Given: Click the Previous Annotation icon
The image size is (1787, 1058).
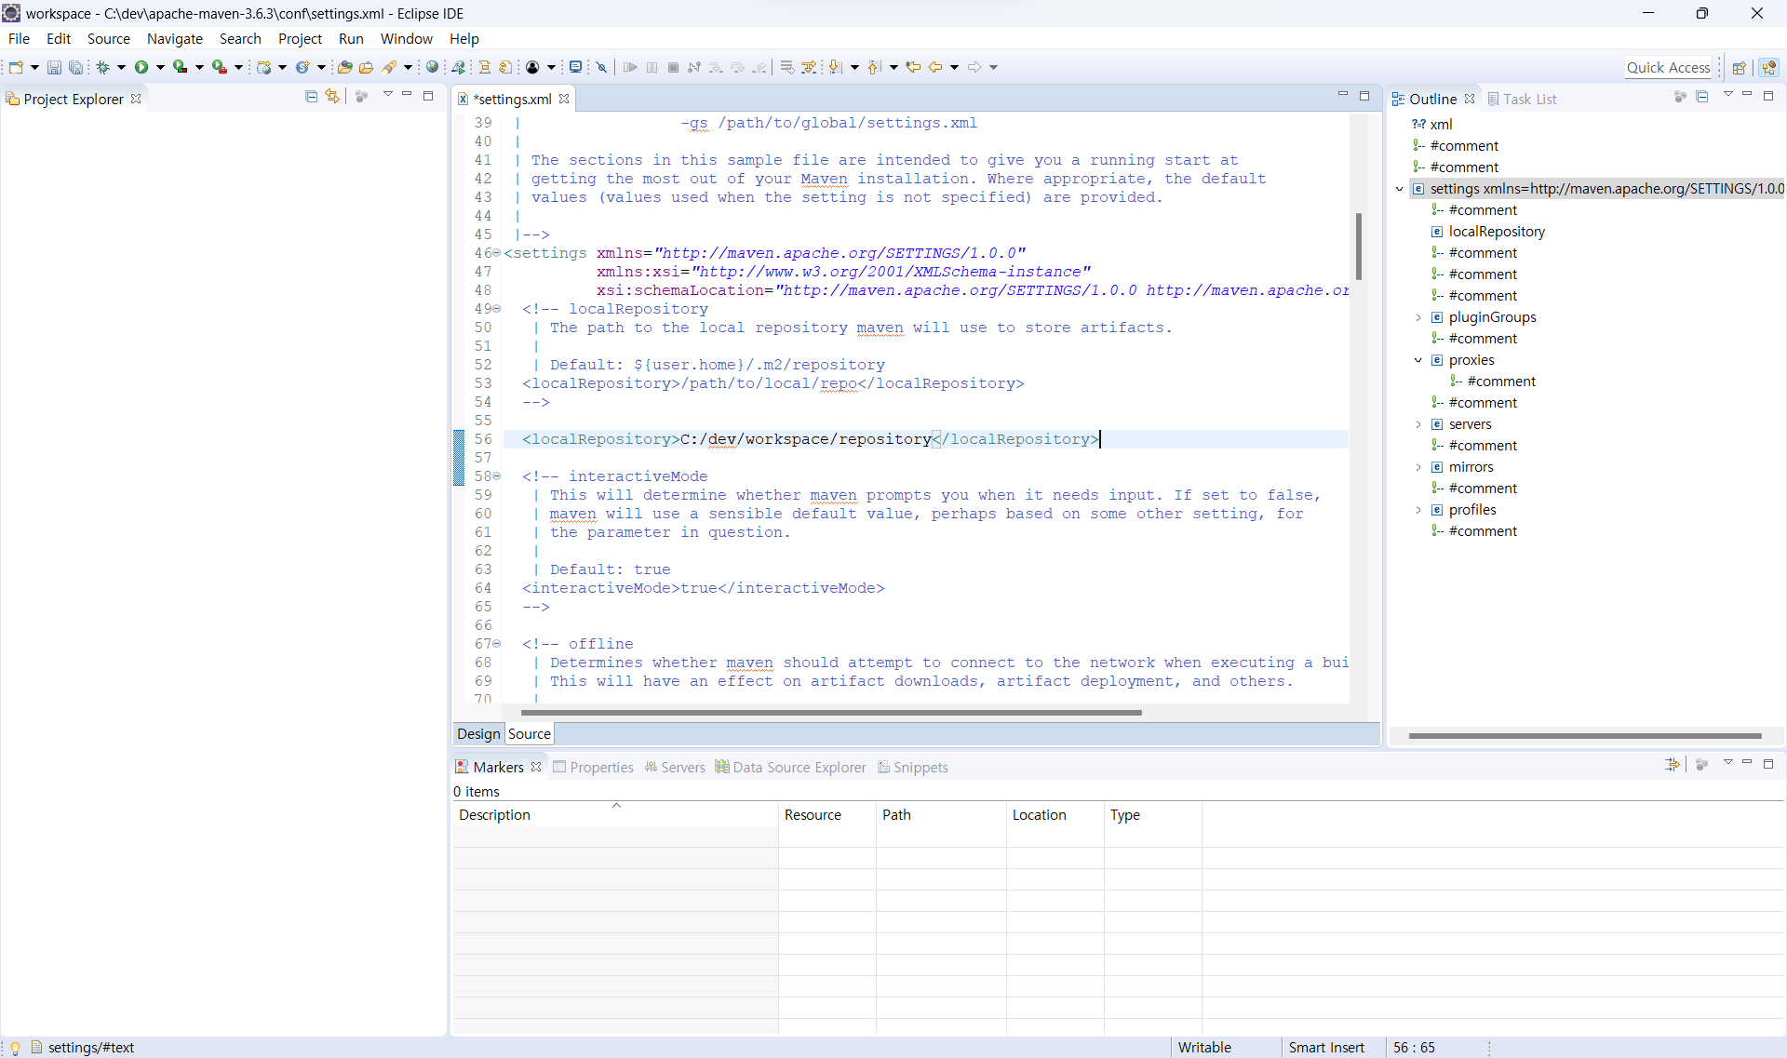Looking at the screenshot, I should click(x=874, y=67).
